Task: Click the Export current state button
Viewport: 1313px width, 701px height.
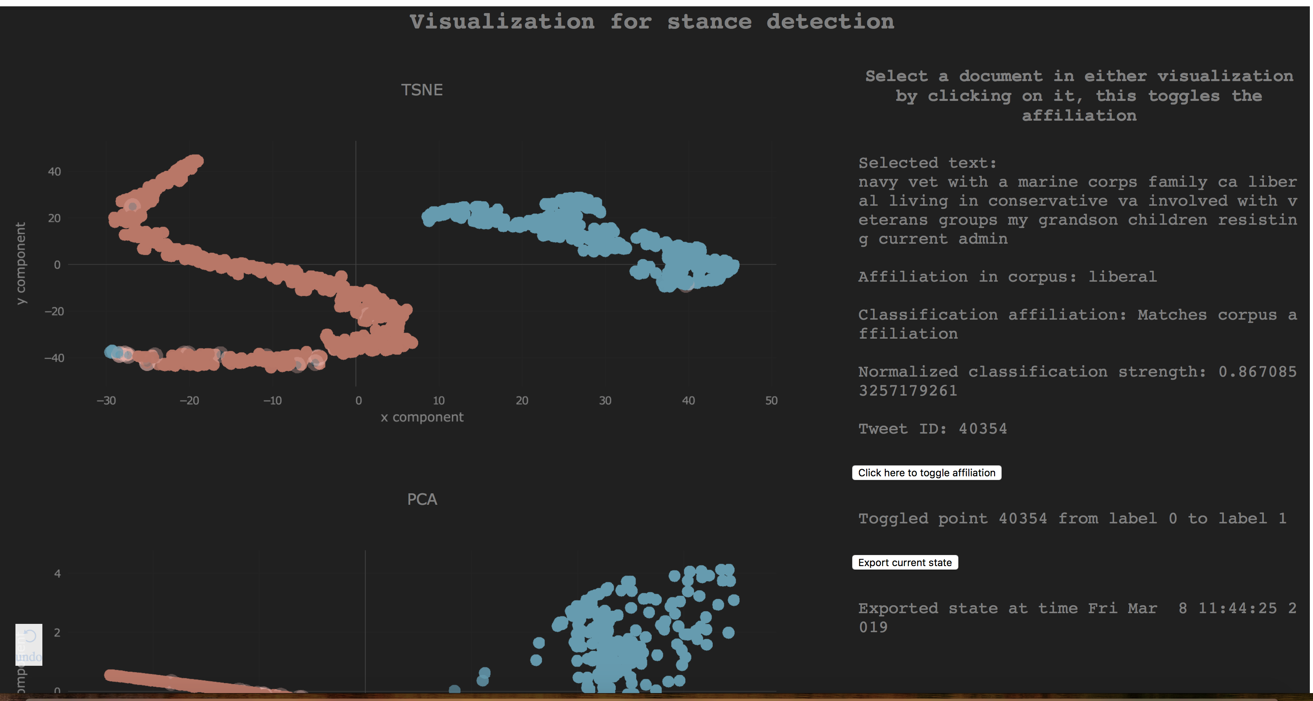Action: point(905,563)
